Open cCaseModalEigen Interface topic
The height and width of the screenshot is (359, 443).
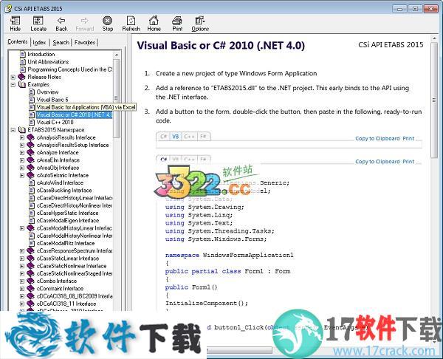tap(68, 220)
